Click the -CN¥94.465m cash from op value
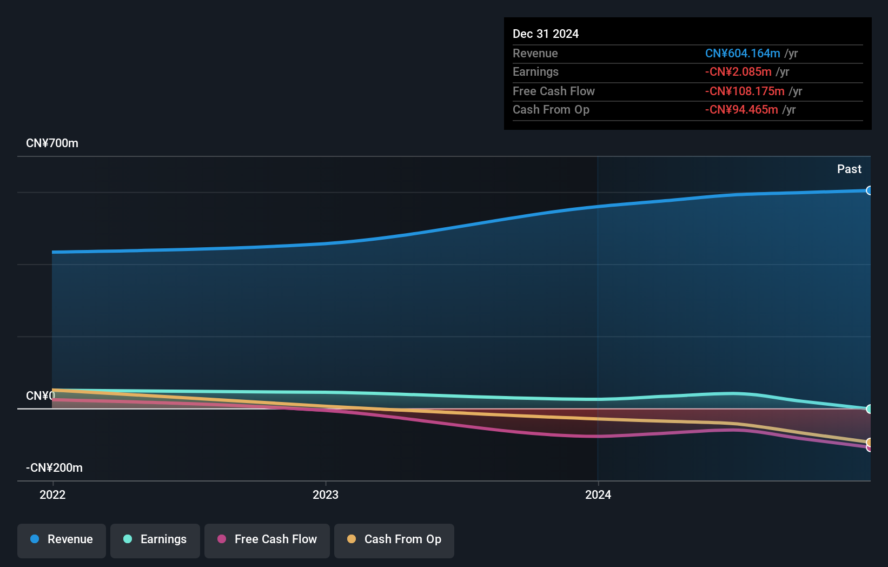888x567 pixels. [741, 110]
